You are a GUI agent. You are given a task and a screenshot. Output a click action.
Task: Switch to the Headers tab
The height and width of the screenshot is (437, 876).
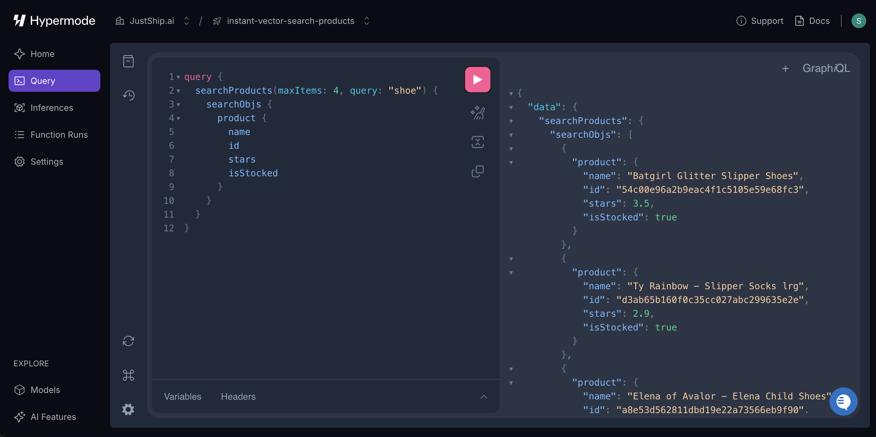[x=238, y=397]
